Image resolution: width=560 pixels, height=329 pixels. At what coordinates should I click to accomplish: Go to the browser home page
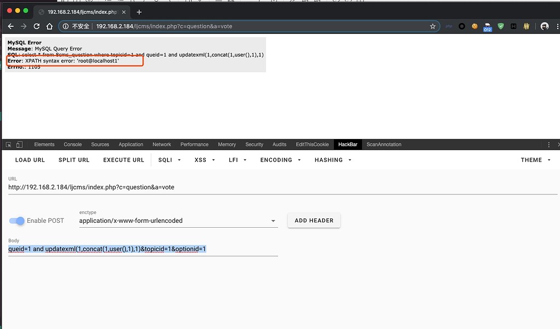point(49,26)
